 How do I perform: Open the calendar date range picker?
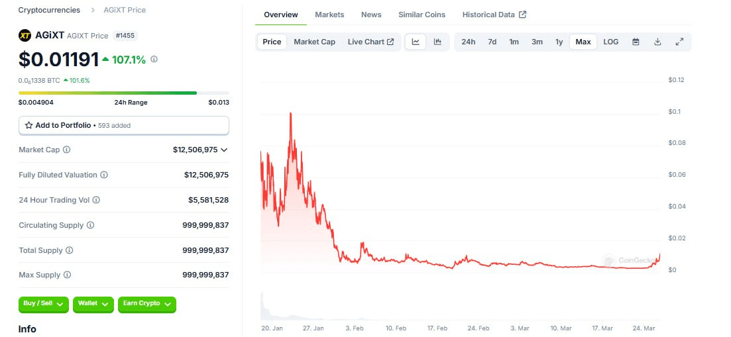(636, 42)
